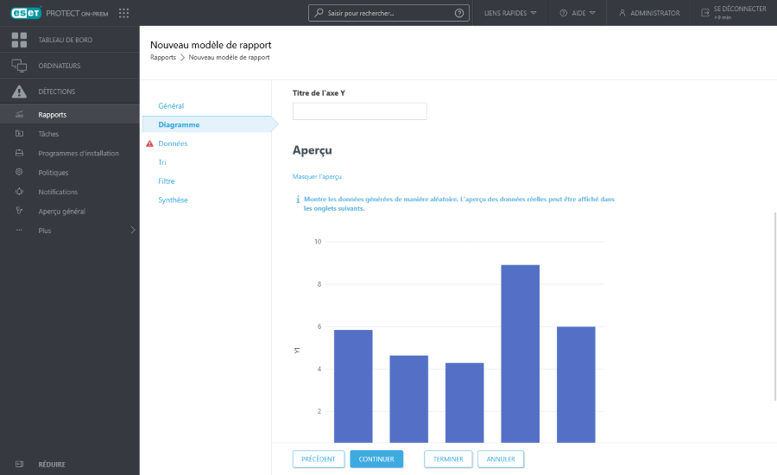The image size is (777, 475).
Task: Open the apps grid icon beside the ESET logo
Action: click(123, 13)
